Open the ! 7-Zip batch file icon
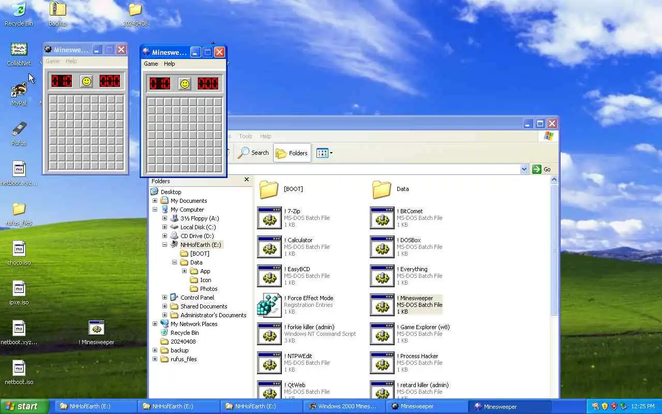 click(269, 218)
